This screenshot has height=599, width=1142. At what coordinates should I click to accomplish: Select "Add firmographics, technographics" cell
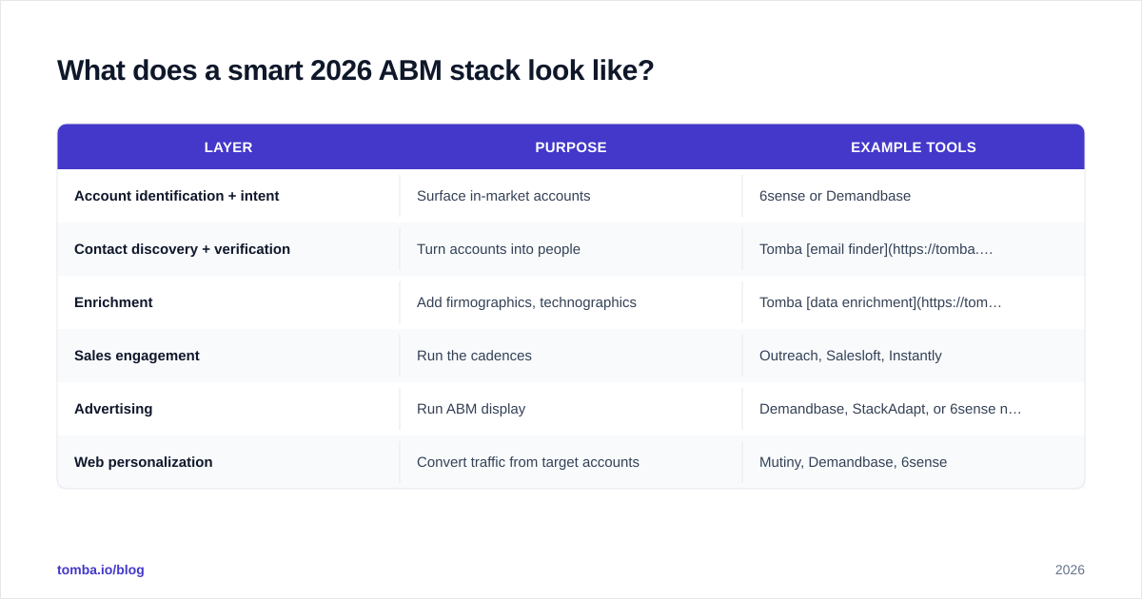[x=571, y=302]
